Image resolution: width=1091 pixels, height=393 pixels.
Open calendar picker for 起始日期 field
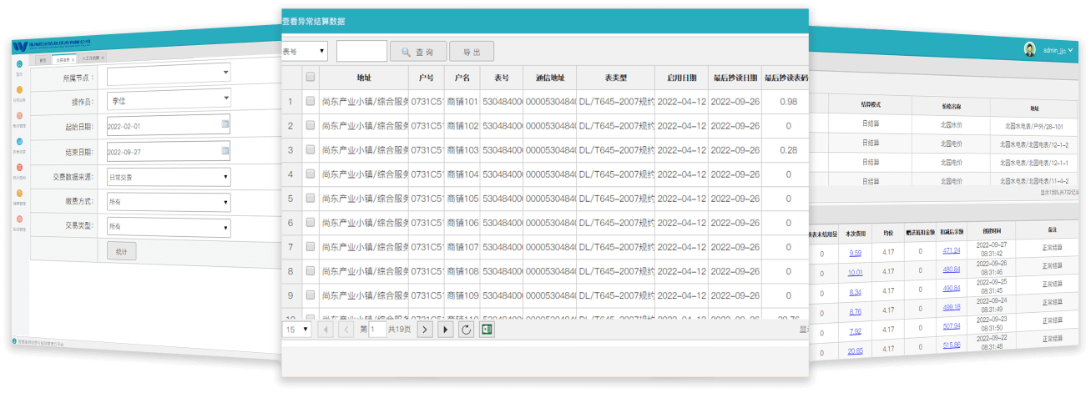pyautogui.click(x=225, y=125)
